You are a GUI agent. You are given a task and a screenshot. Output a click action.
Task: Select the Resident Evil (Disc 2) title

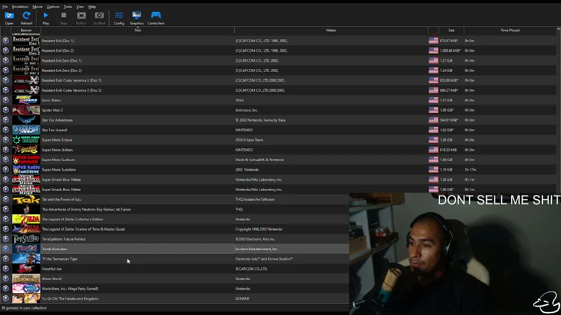58,51
